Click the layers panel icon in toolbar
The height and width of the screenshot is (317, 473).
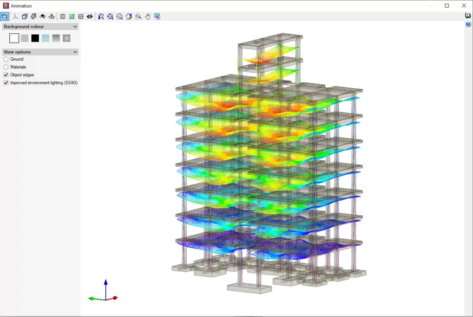[x=5, y=17]
